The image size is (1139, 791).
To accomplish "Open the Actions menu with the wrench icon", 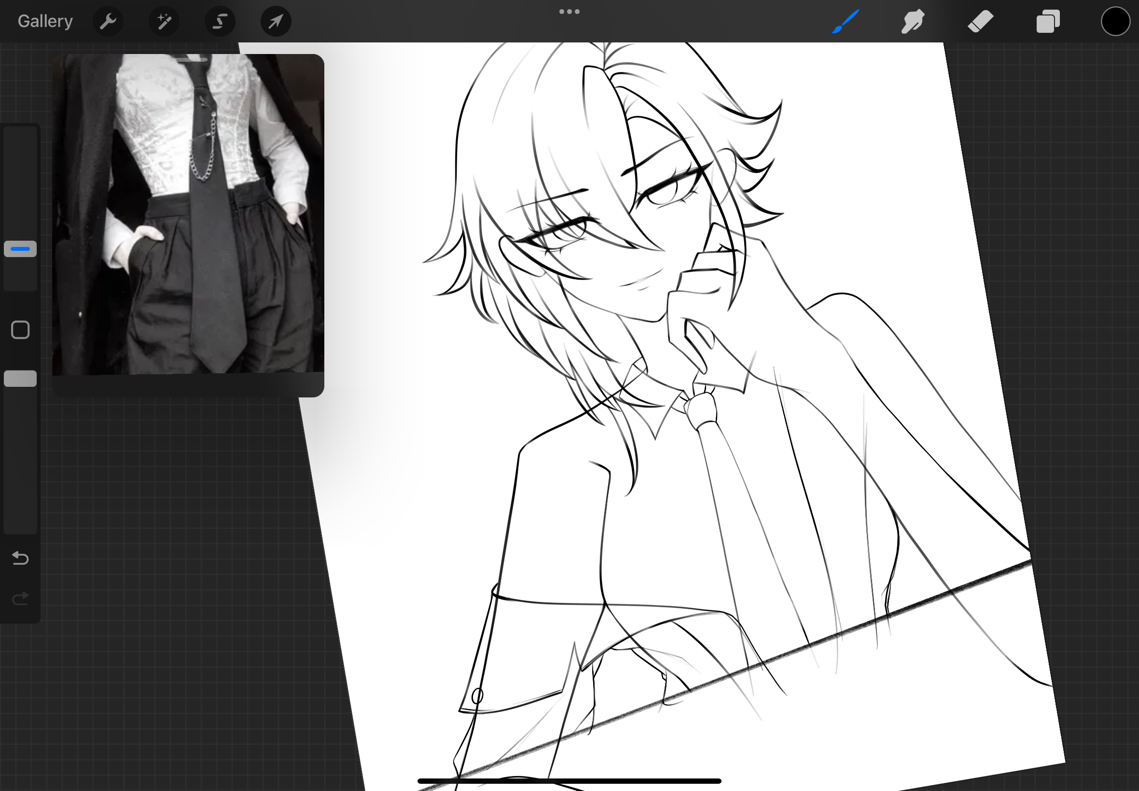I will coord(108,21).
